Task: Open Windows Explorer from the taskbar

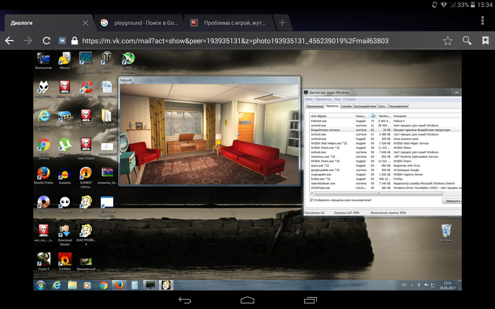Action: [x=72, y=285]
